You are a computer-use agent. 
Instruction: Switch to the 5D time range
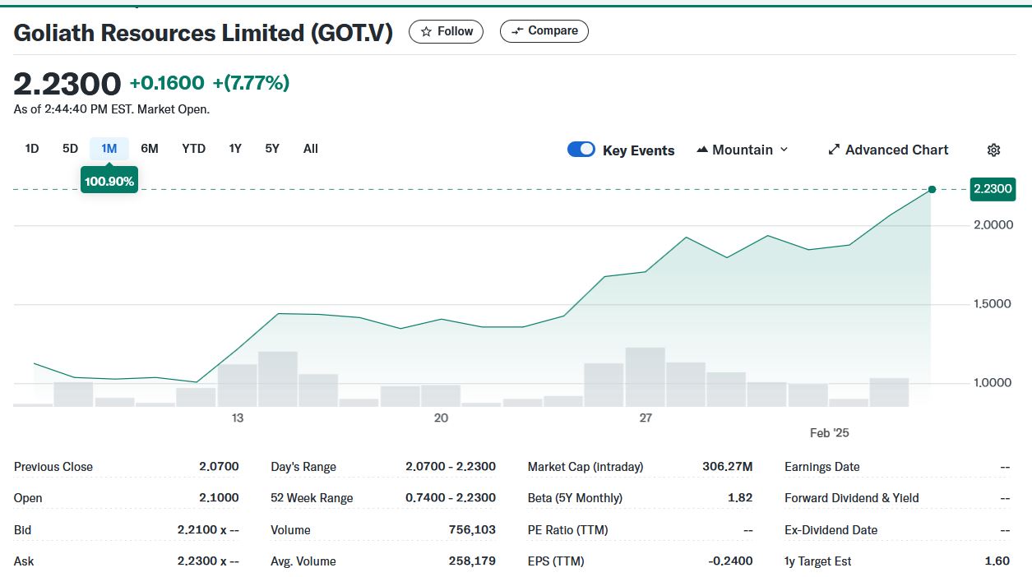click(70, 149)
